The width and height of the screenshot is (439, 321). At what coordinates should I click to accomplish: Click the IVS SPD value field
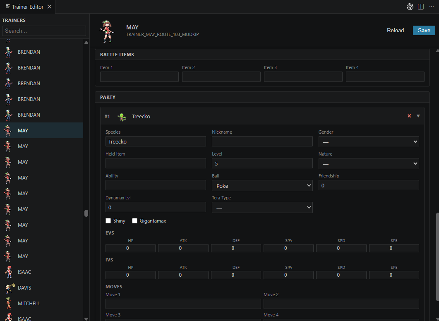click(x=341, y=275)
